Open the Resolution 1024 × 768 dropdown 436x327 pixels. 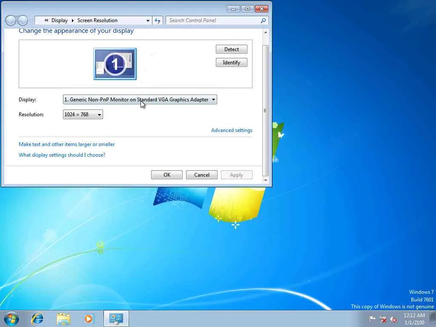pos(83,114)
